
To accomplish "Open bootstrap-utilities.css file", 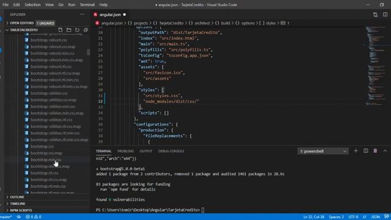I will coord(49,94).
